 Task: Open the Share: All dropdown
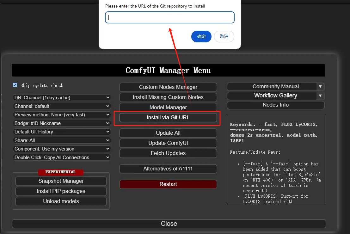click(62, 140)
